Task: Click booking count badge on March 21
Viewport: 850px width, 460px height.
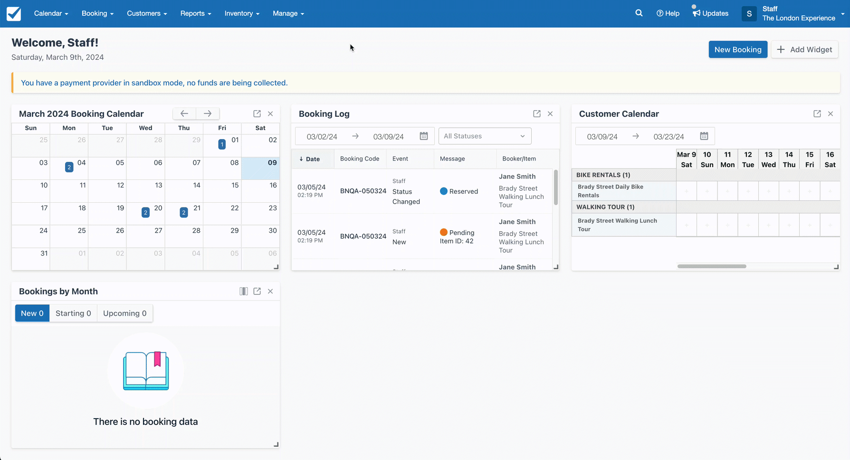Action: (184, 212)
